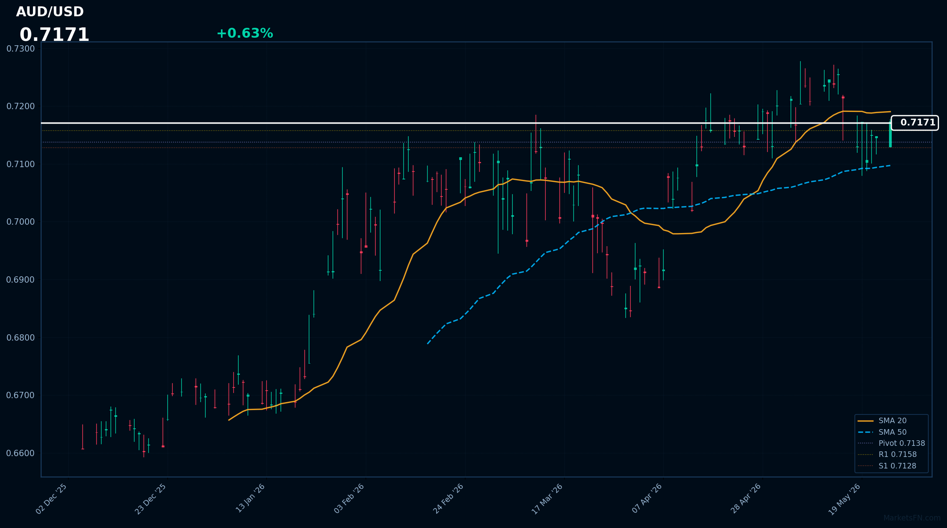Click the 24 Feb '26 date label

pyautogui.click(x=448, y=499)
